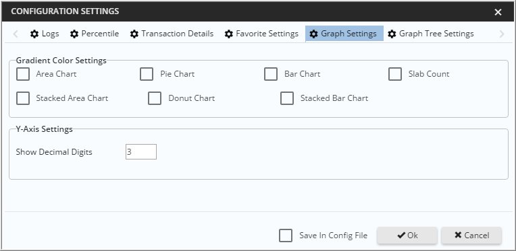The image size is (516, 251).
Task: Click the gear icon beside Favorite Settings
Action: [229, 34]
